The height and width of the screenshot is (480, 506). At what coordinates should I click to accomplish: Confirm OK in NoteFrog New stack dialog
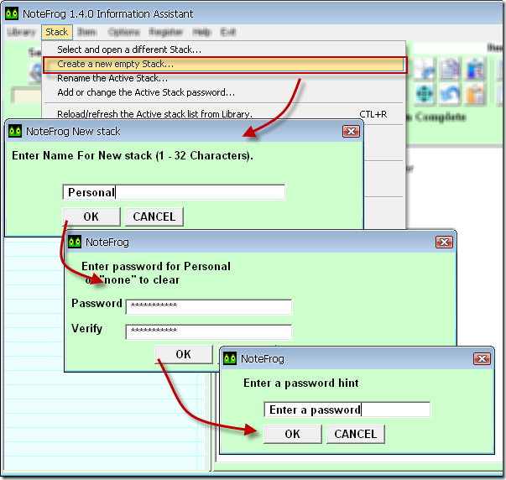pos(91,217)
